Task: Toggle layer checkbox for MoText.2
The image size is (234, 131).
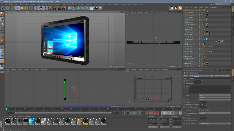Action: tap(200, 15)
